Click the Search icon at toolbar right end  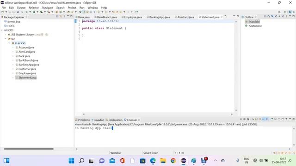[x=279, y=12]
